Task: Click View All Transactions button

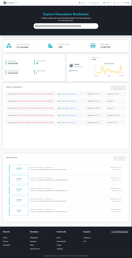Action: pyautogui.click(x=118, y=88)
